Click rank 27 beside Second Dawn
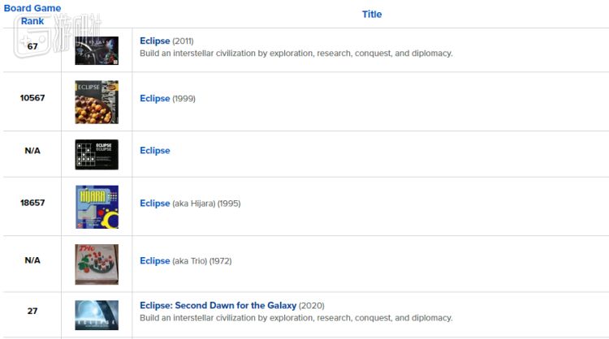The image size is (609, 339). 32,311
